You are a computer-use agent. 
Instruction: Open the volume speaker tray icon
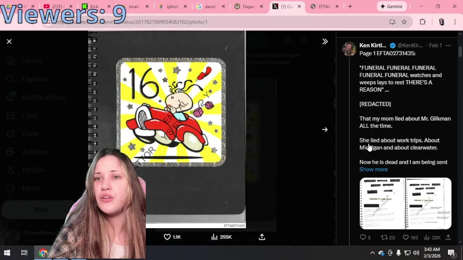click(416, 253)
